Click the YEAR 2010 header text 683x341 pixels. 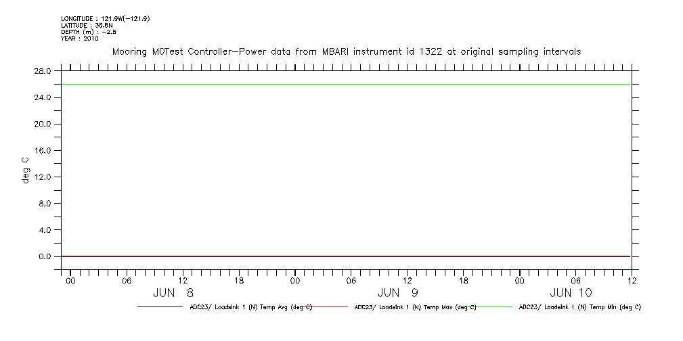[x=80, y=39]
